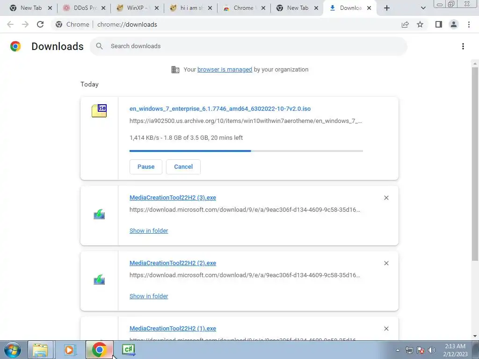Open Windows Explorer from taskbar
The image size is (479, 359).
(x=40, y=350)
